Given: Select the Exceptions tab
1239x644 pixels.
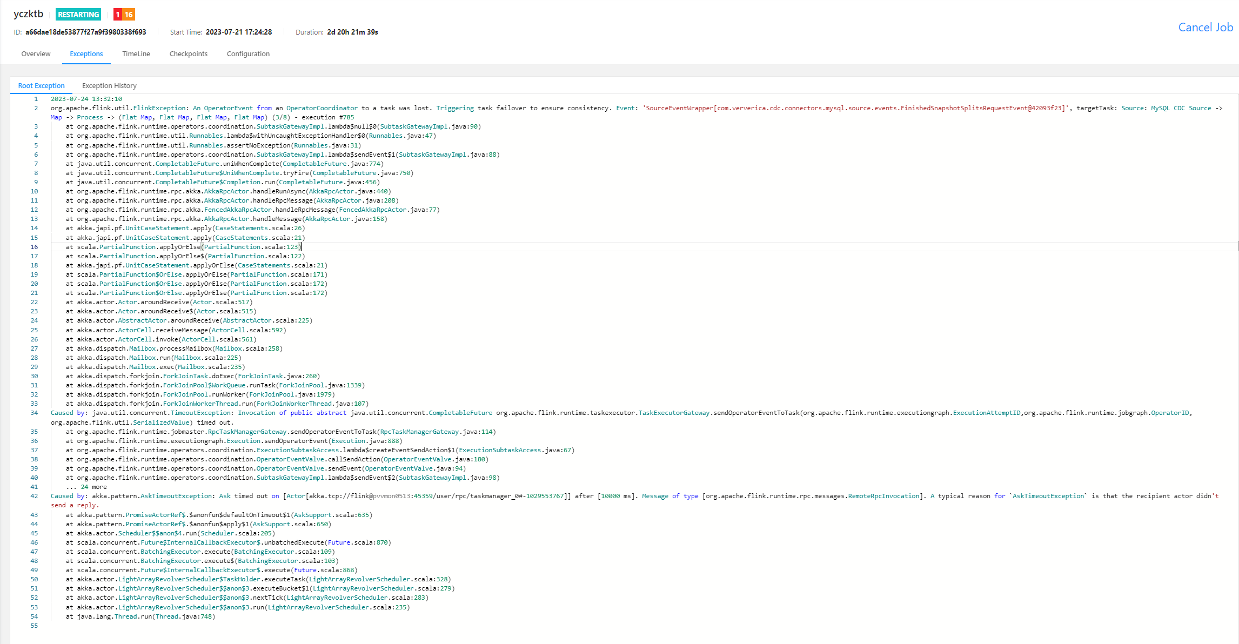Looking at the screenshot, I should point(86,54).
